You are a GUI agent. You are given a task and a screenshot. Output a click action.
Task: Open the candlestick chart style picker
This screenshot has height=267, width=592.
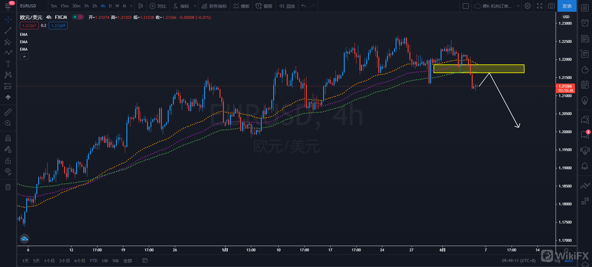pos(141,6)
